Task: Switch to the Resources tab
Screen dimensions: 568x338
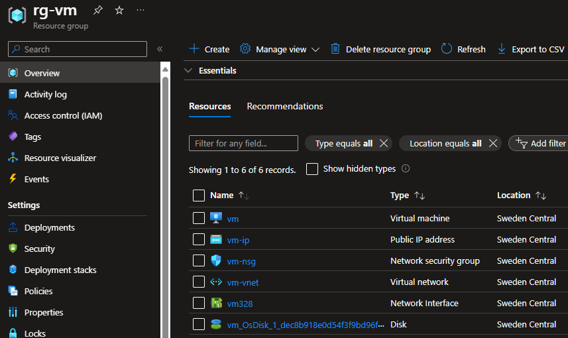Action: (209, 106)
